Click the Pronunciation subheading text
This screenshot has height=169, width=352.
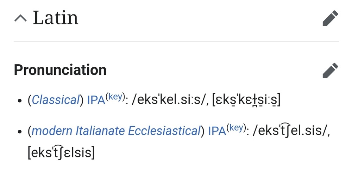[60, 70]
